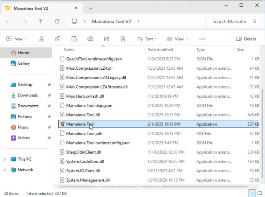Add a new tab

[91, 8]
